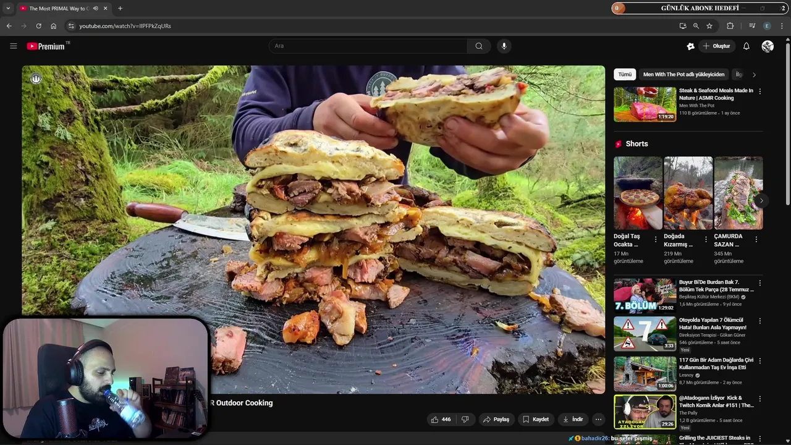This screenshot has width=791, height=445.
Task: Open options for Atadogann İzliyor video
Action: point(759,399)
